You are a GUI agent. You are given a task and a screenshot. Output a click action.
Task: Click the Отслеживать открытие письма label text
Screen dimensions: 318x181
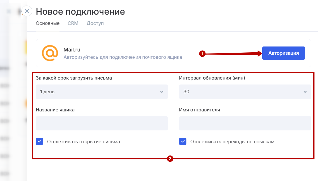pyautogui.click(x=84, y=142)
